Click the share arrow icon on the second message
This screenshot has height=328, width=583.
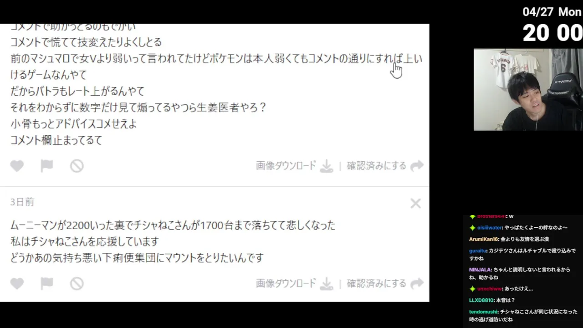tap(417, 284)
